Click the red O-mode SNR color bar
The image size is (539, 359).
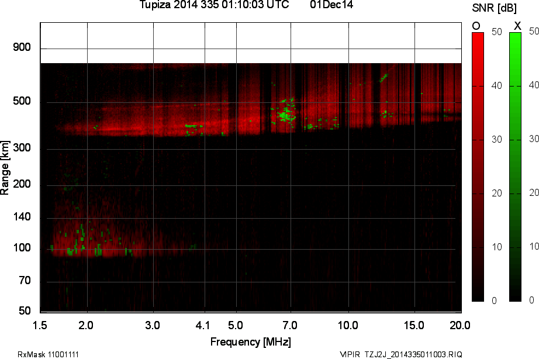[478, 167]
